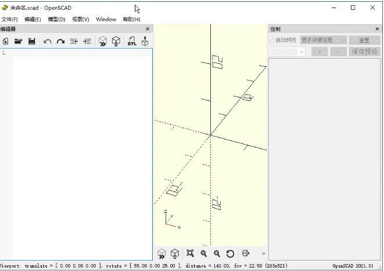Click Preview icon below the 3D viewport
Viewport: 384px width, 271px height.
point(162,254)
